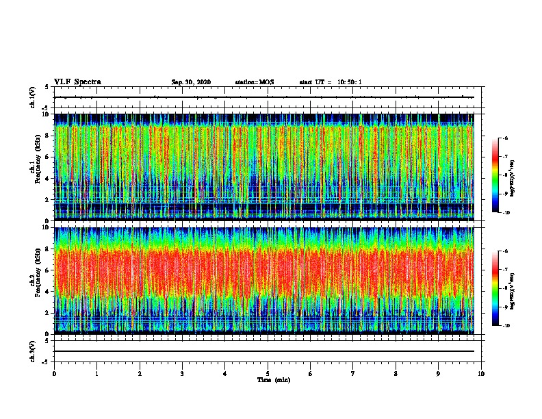Click the upper PSD color scale bar
The image size is (542, 419).
[x=495, y=175]
